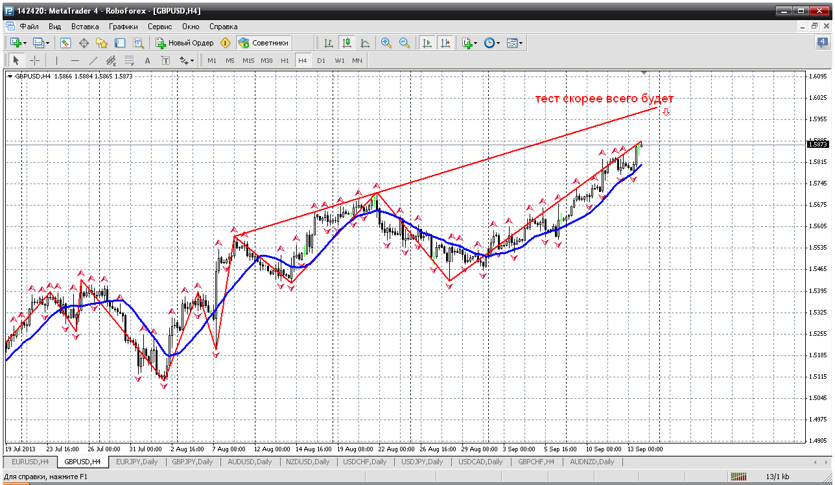Select the crosshair tool
Screen dimensions: 835x485
pos(34,60)
